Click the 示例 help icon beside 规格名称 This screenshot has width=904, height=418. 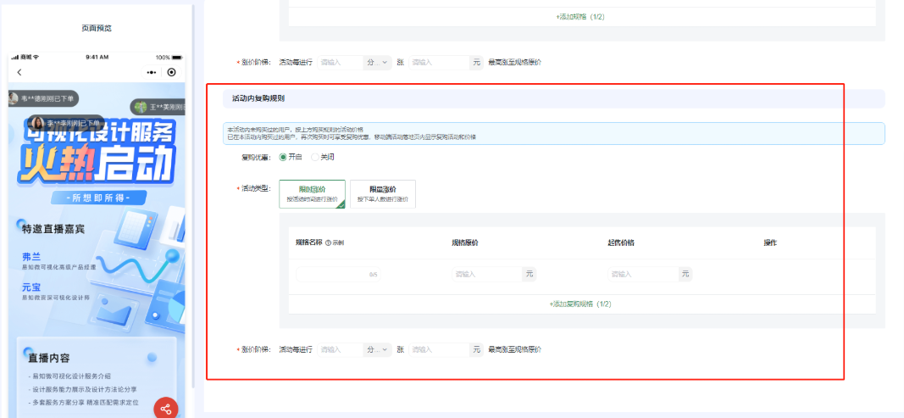[x=328, y=243]
